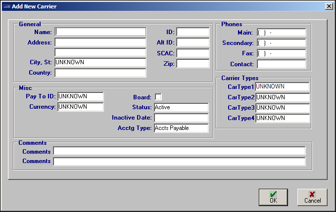Click the first Comments line
This screenshot has width=336, height=212.
tap(179, 151)
